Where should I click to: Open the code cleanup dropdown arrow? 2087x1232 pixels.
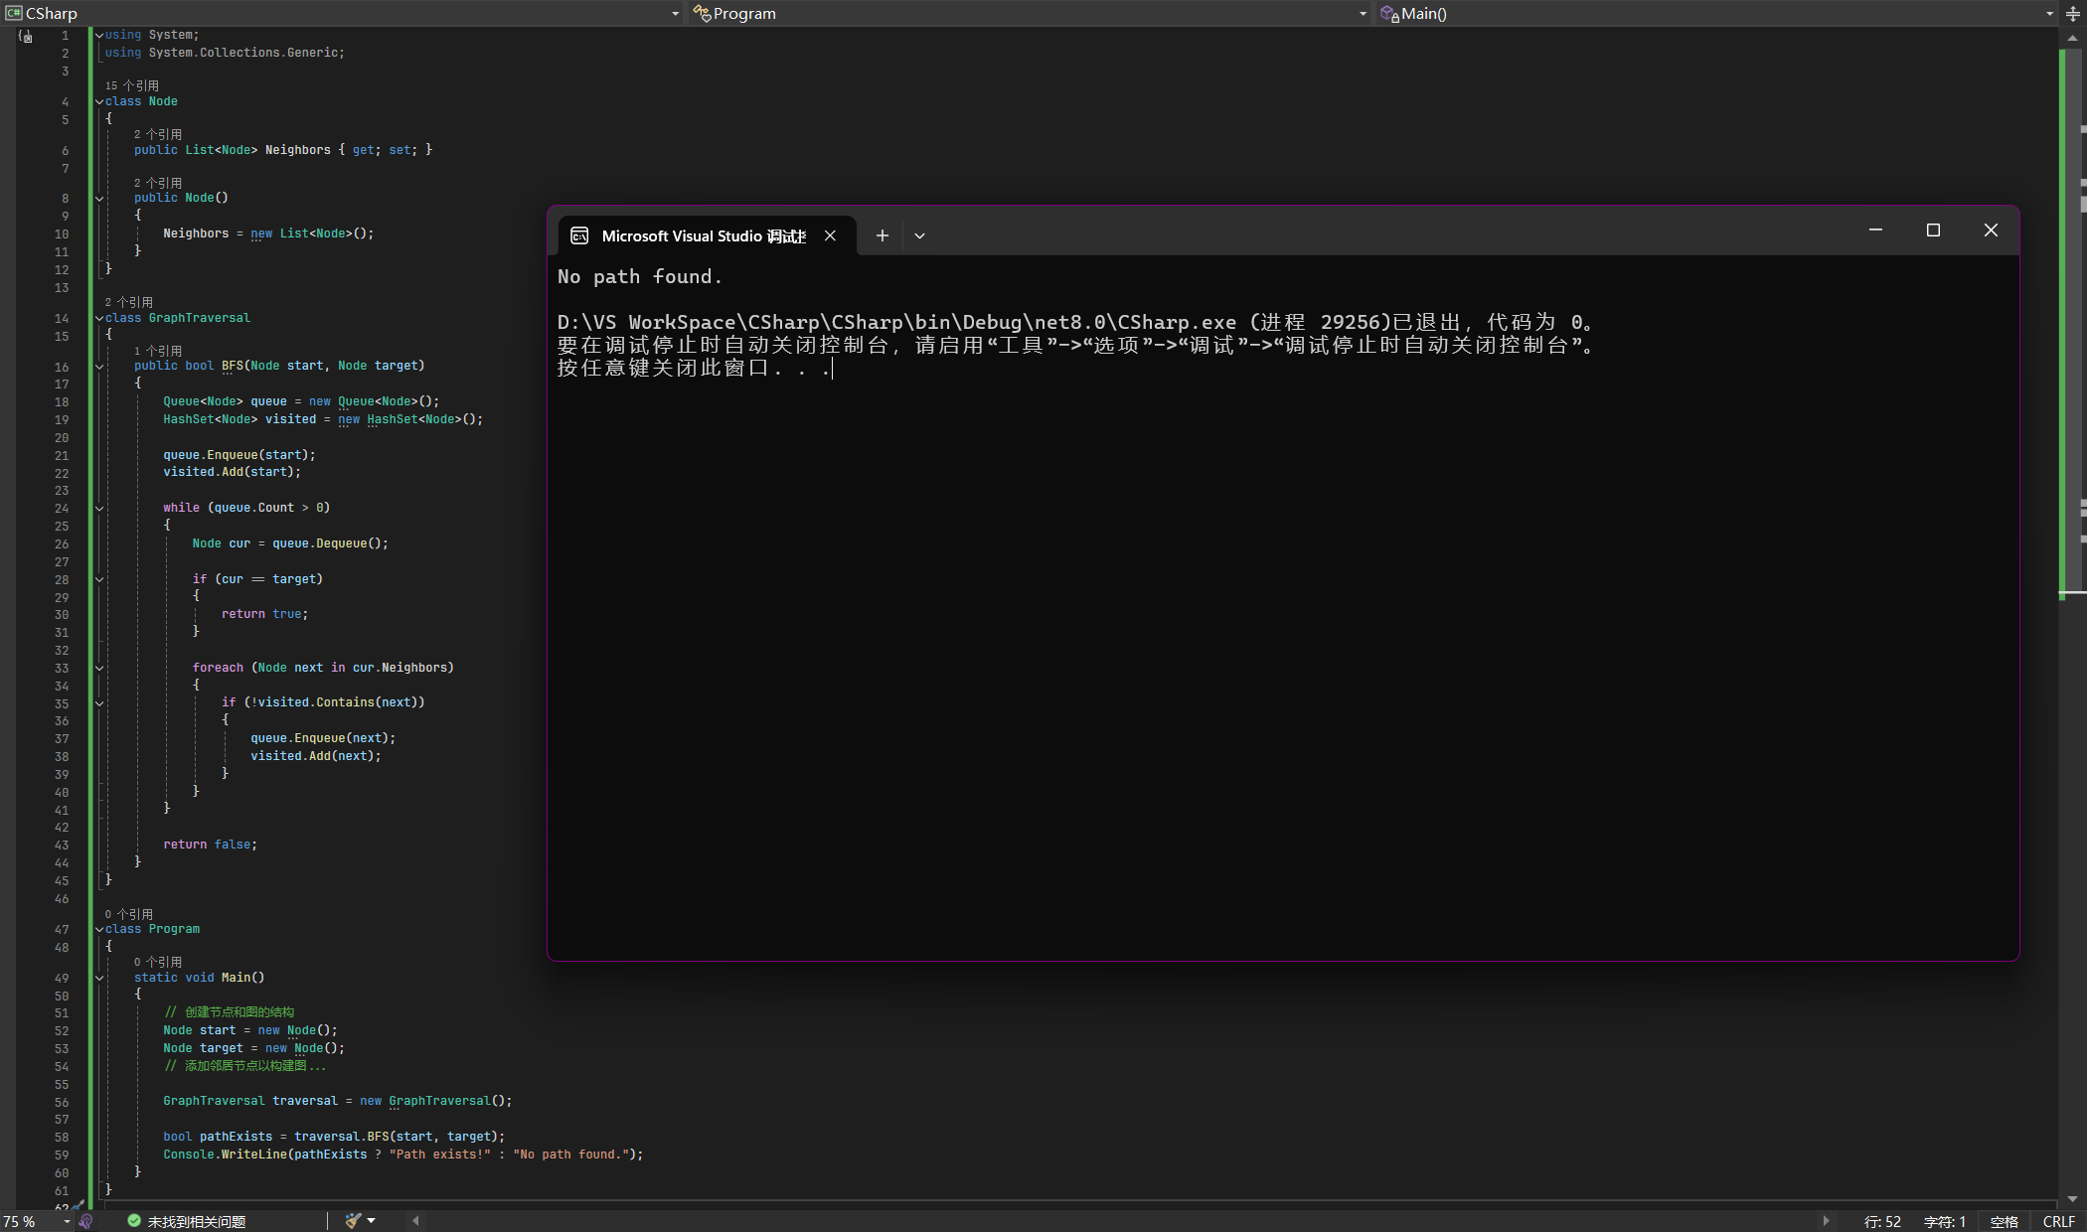(372, 1221)
